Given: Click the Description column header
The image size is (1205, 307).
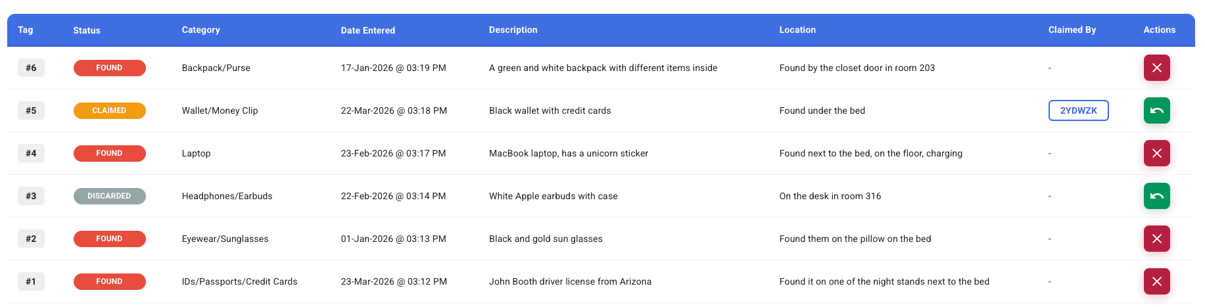Looking at the screenshot, I should [513, 30].
